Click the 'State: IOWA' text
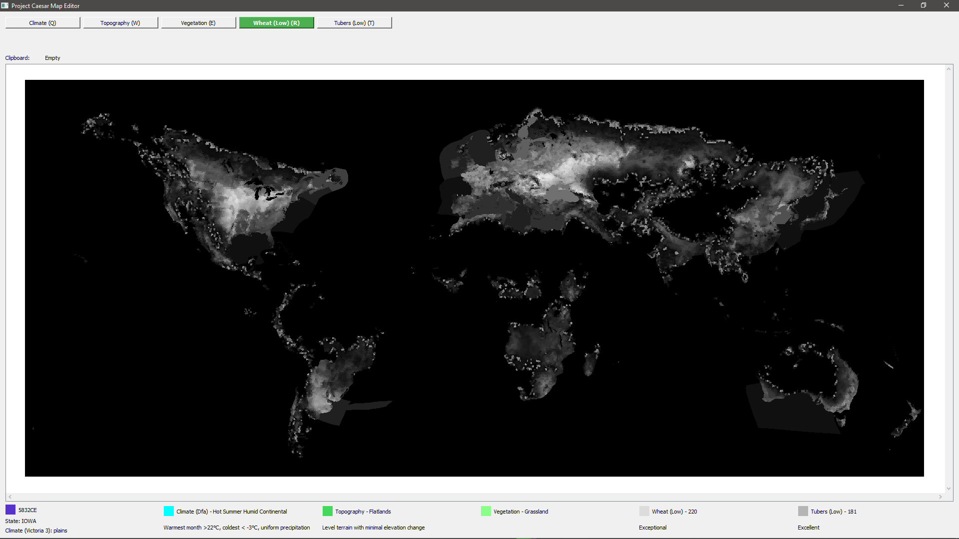The width and height of the screenshot is (959, 539). pyautogui.click(x=20, y=521)
